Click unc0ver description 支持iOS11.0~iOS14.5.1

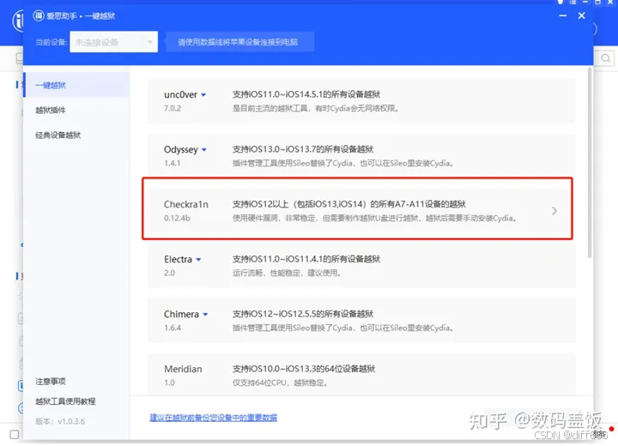click(306, 94)
